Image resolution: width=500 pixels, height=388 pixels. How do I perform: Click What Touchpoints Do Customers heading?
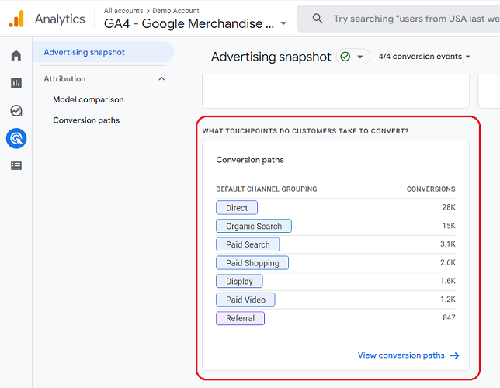305,131
